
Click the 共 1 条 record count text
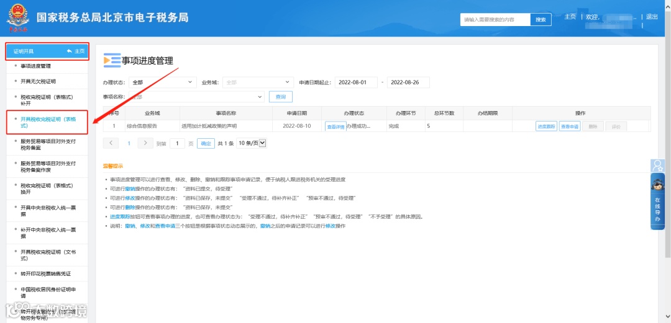click(x=226, y=144)
